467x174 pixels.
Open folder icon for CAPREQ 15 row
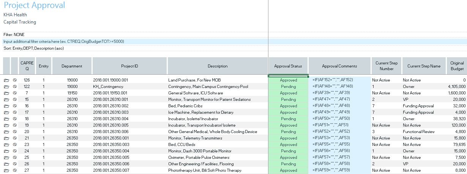6,100
